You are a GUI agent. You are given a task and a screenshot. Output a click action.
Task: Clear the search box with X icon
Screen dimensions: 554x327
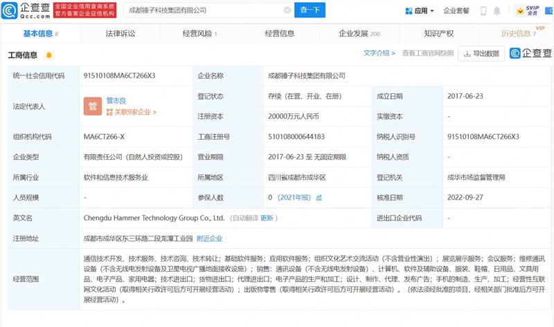tap(287, 10)
